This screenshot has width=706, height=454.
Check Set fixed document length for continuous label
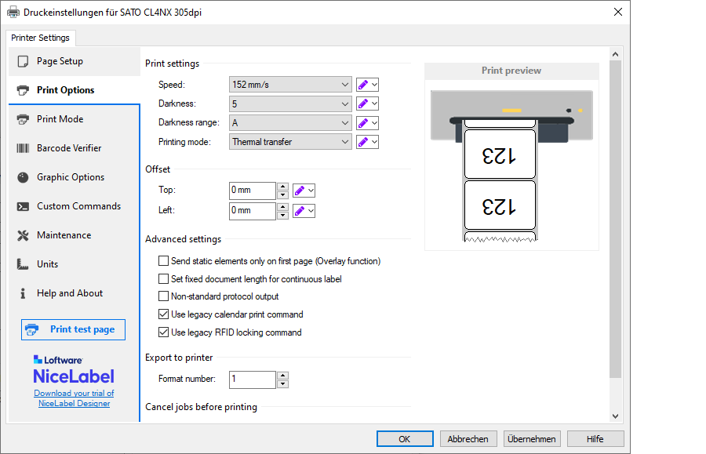pyautogui.click(x=163, y=279)
